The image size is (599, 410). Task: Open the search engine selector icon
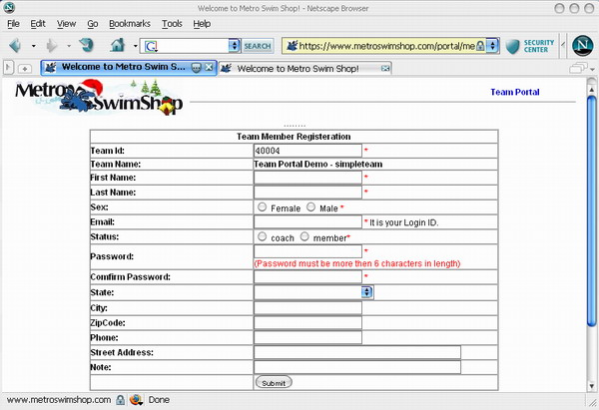coord(151,46)
